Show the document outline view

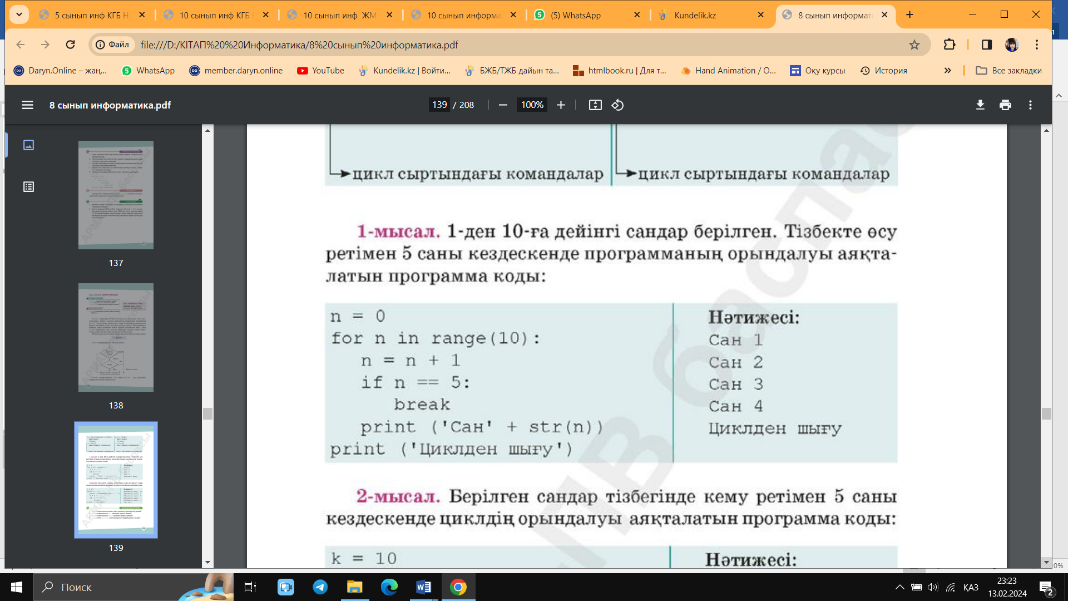coord(29,187)
